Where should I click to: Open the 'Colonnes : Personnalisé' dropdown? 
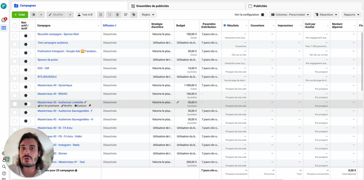[290, 15]
